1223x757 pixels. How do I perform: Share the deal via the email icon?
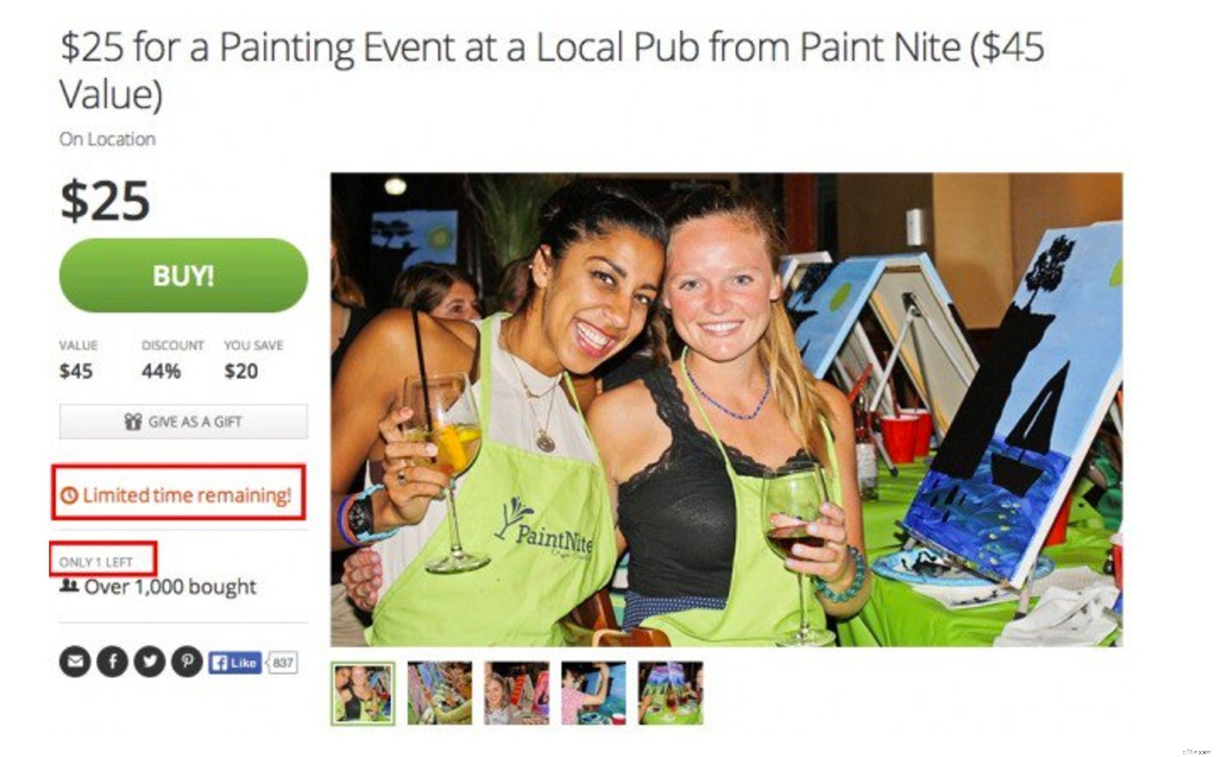coord(75,661)
